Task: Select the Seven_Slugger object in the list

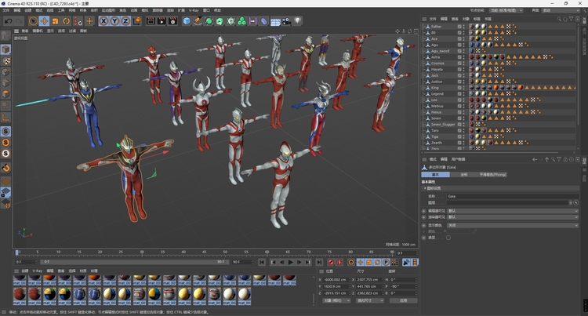Action: [443, 125]
